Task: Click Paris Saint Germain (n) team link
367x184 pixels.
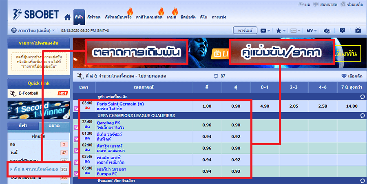Action: (x=120, y=104)
